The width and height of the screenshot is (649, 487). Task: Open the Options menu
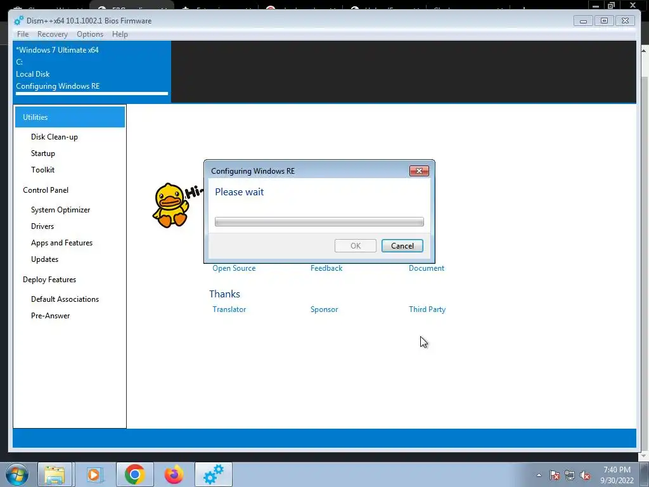[90, 34]
